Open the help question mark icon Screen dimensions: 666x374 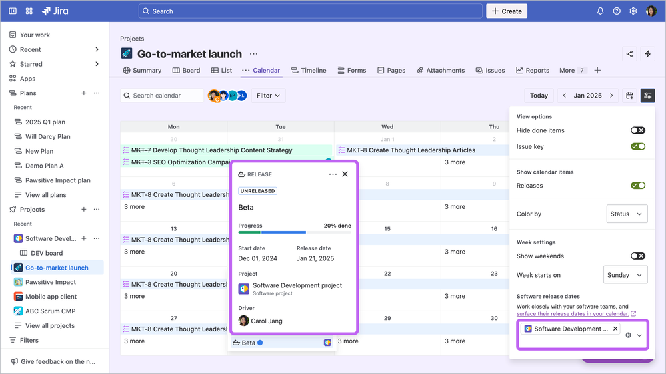coord(617,11)
